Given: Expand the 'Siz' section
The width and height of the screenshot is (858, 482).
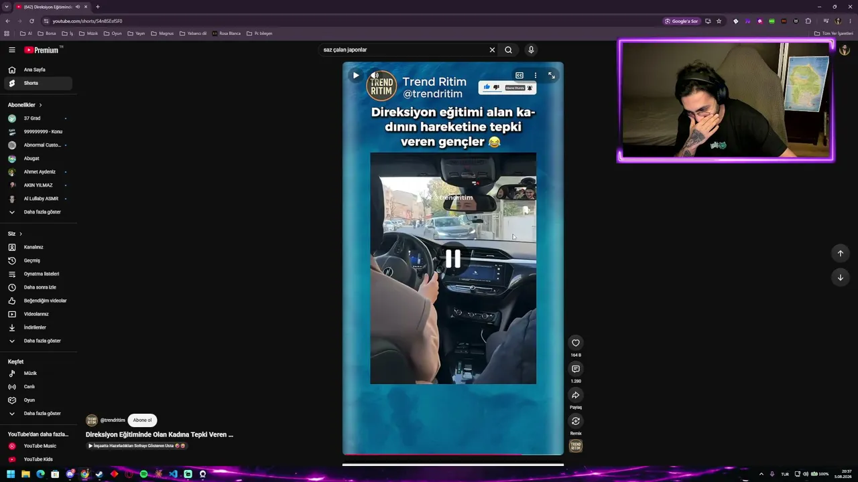Looking at the screenshot, I should 15,234.
